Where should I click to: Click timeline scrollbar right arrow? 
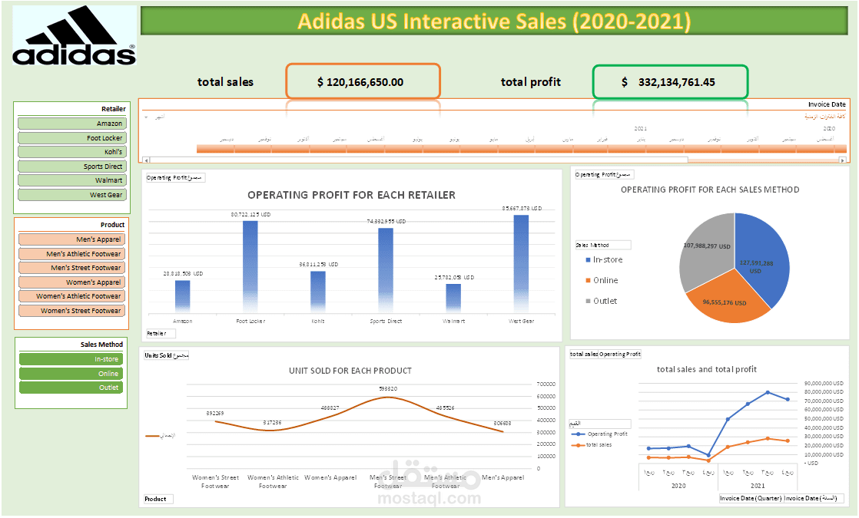pyautogui.click(x=843, y=160)
